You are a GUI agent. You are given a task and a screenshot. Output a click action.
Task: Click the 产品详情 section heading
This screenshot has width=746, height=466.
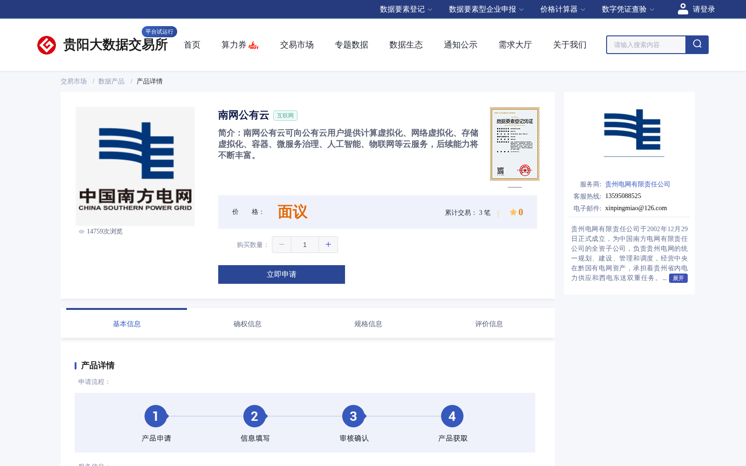pyautogui.click(x=97, y=365)
